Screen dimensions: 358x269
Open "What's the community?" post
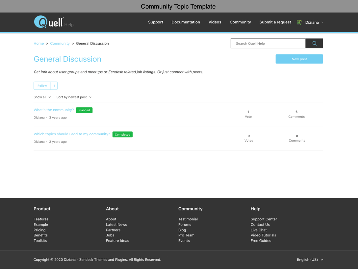pyautogui.click(x=54, y=110)
